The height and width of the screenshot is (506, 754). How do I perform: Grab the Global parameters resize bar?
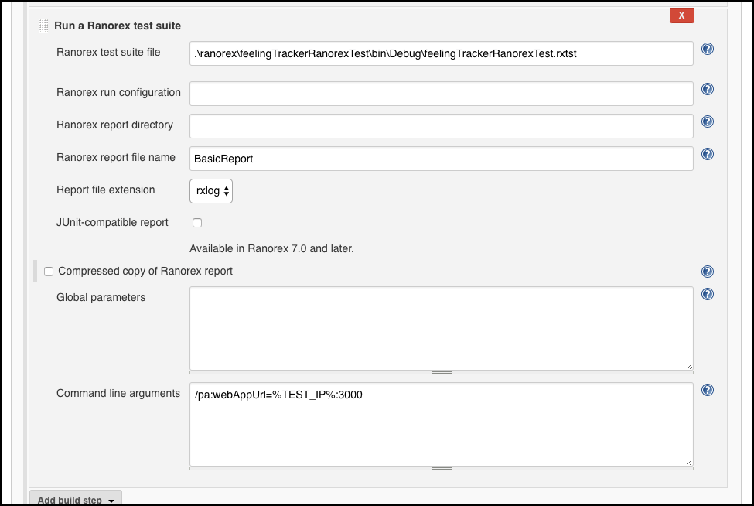click(442, 372)
